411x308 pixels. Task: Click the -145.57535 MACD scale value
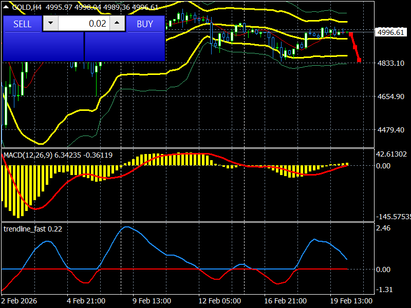(x=394, y=217)
